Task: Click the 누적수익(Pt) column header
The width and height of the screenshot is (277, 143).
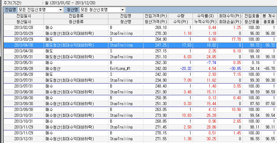Action: 205,22
